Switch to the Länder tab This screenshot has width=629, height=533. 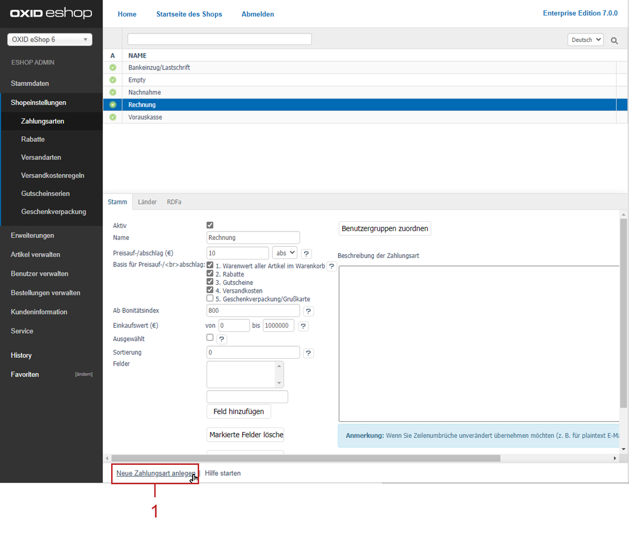click(147, 202)
